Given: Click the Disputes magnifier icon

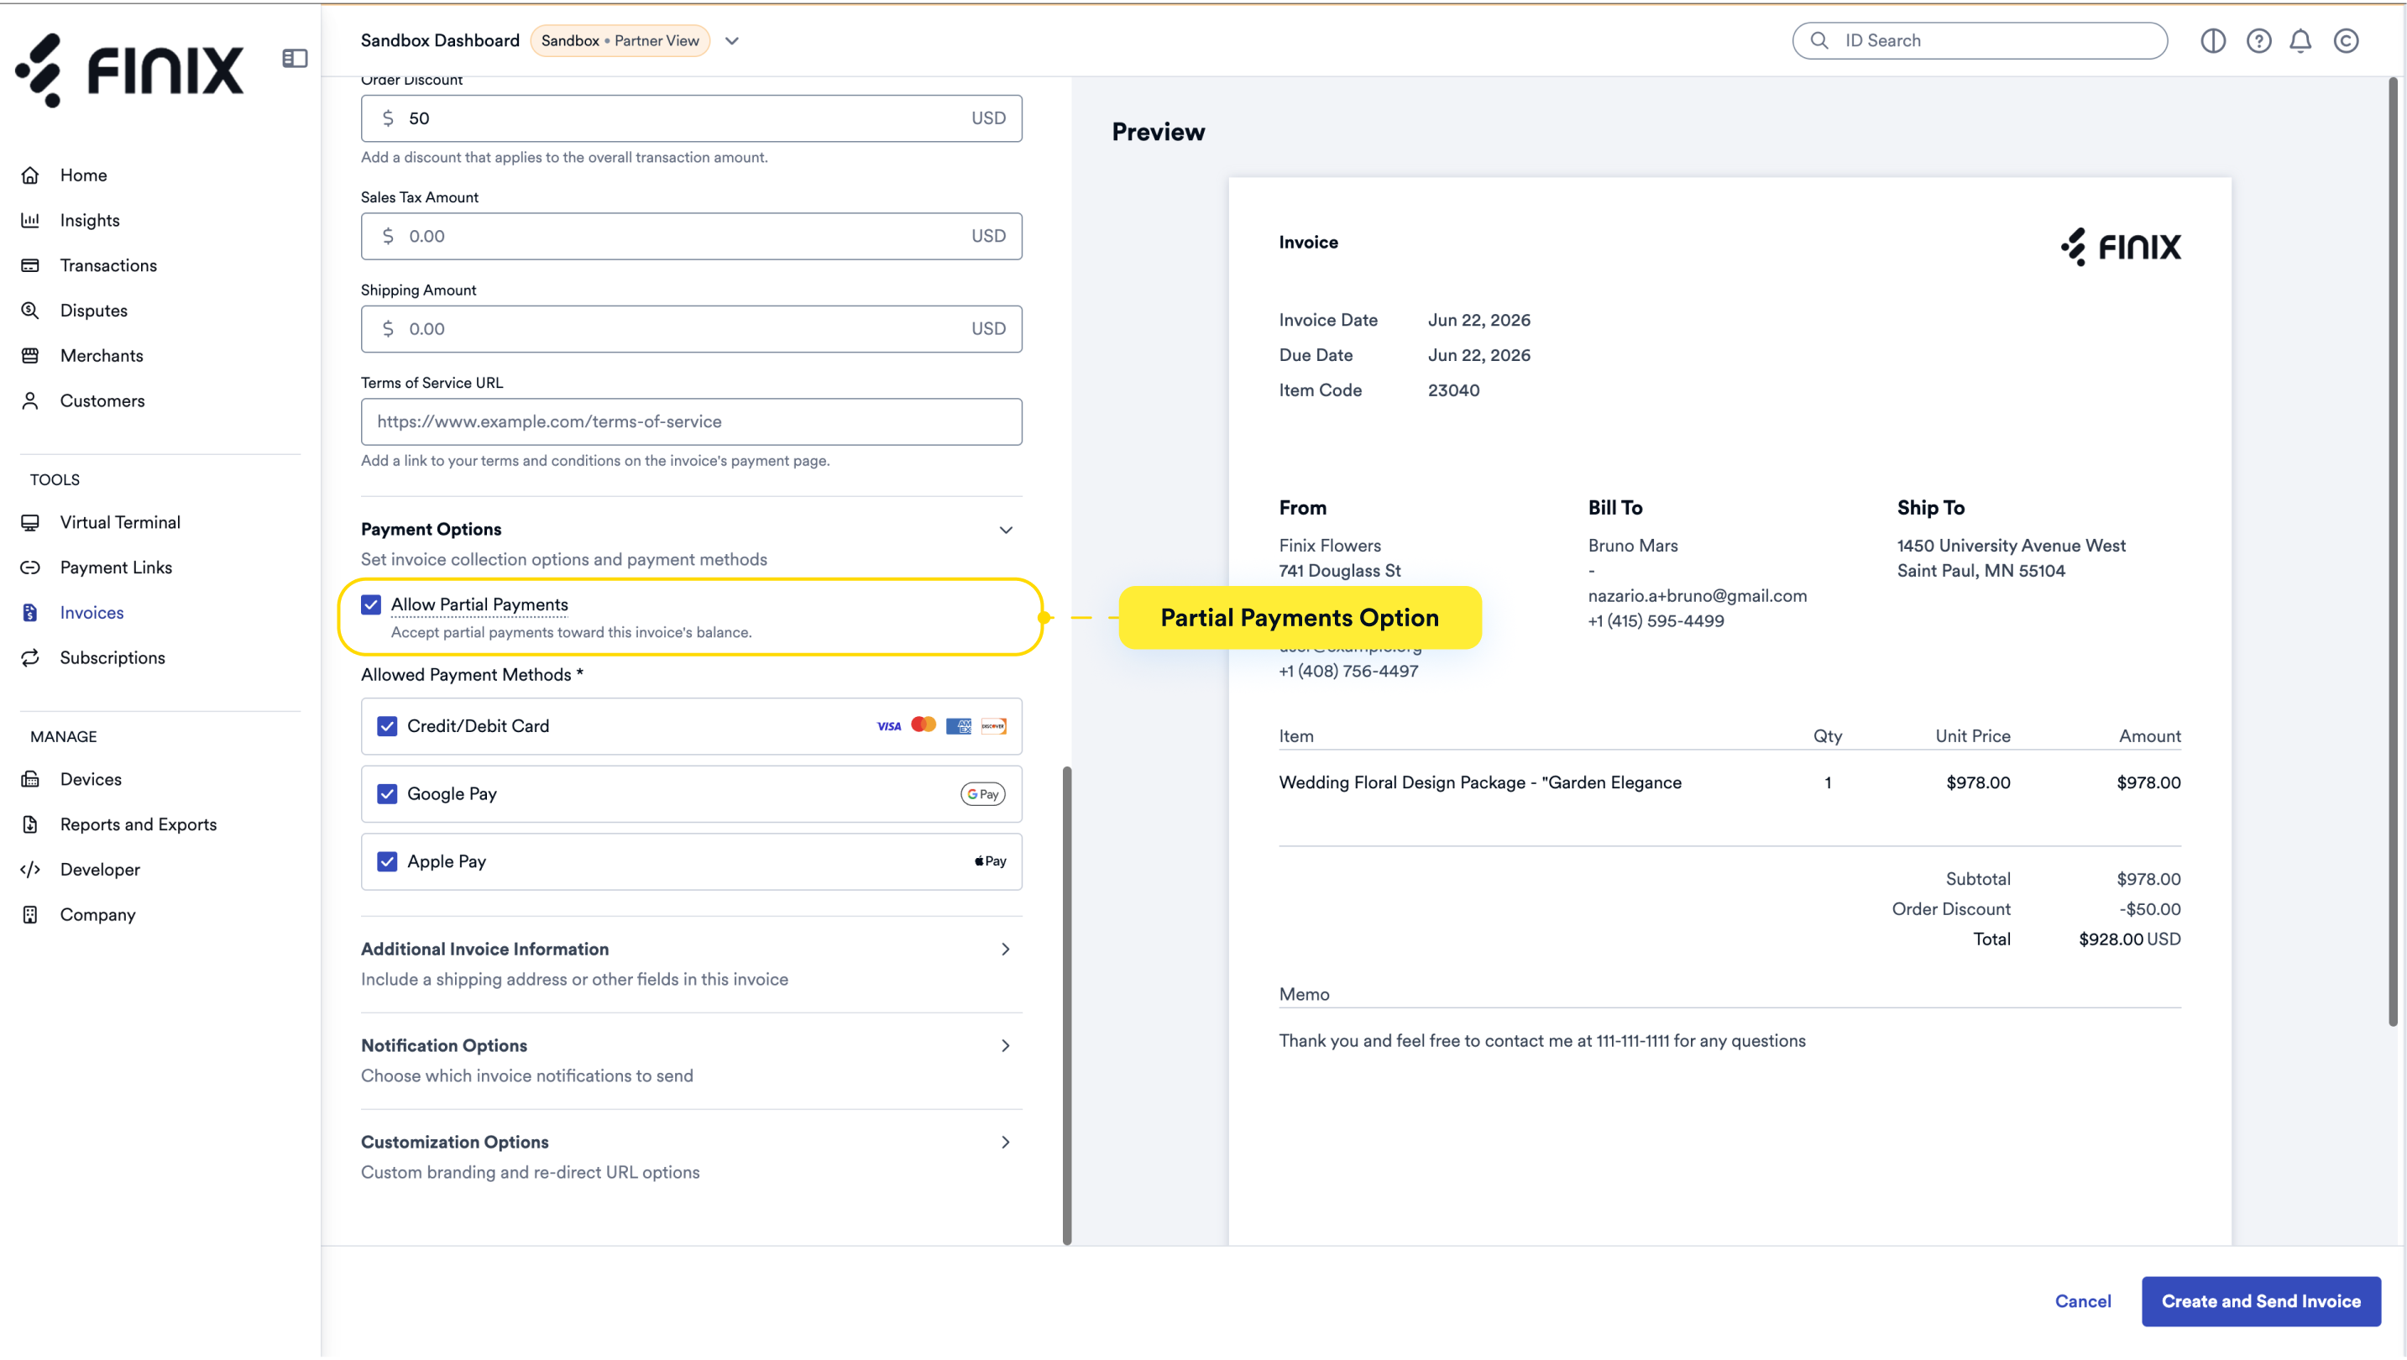Looking at the screenshot, I should tap(31, 310).
